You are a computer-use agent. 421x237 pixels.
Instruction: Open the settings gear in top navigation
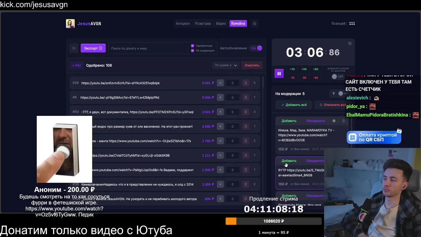(x=254, y=24)
